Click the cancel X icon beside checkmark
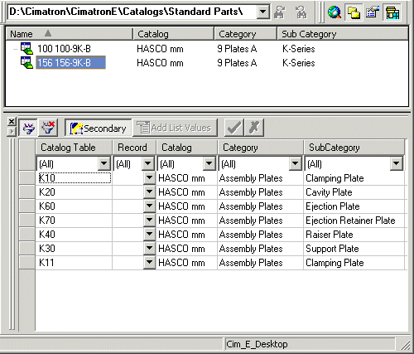 coord(254,128)
